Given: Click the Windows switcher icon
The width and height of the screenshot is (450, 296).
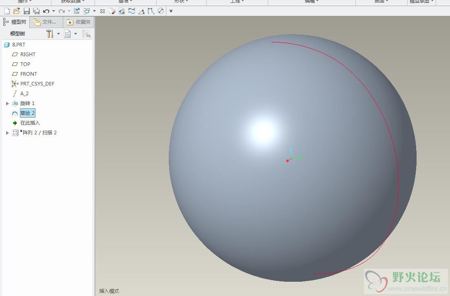Looking at the screenshot, I should [86, 11].
